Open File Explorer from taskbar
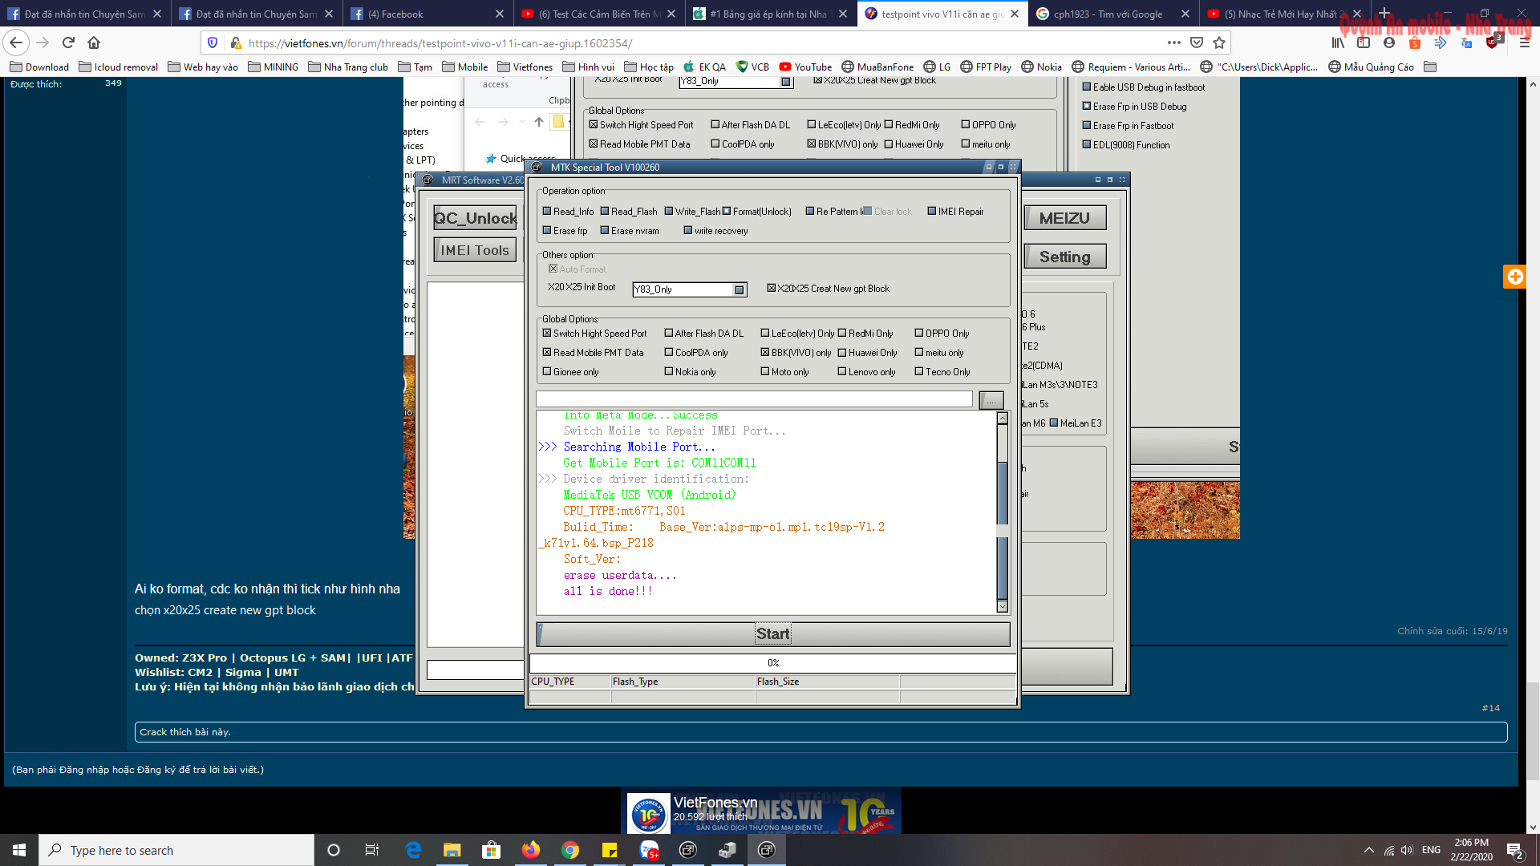1540x866 pixels. pos(452,850)
